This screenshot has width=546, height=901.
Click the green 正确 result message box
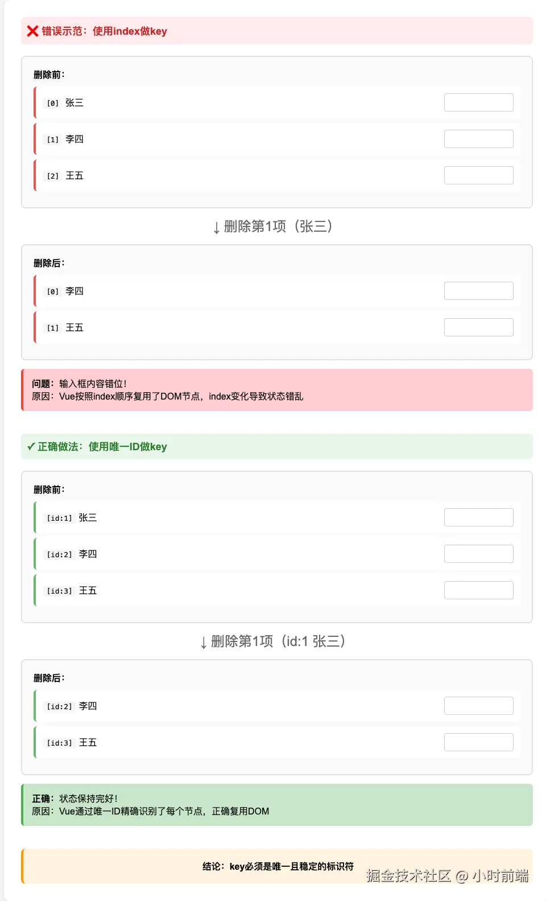tap(277, 805)
